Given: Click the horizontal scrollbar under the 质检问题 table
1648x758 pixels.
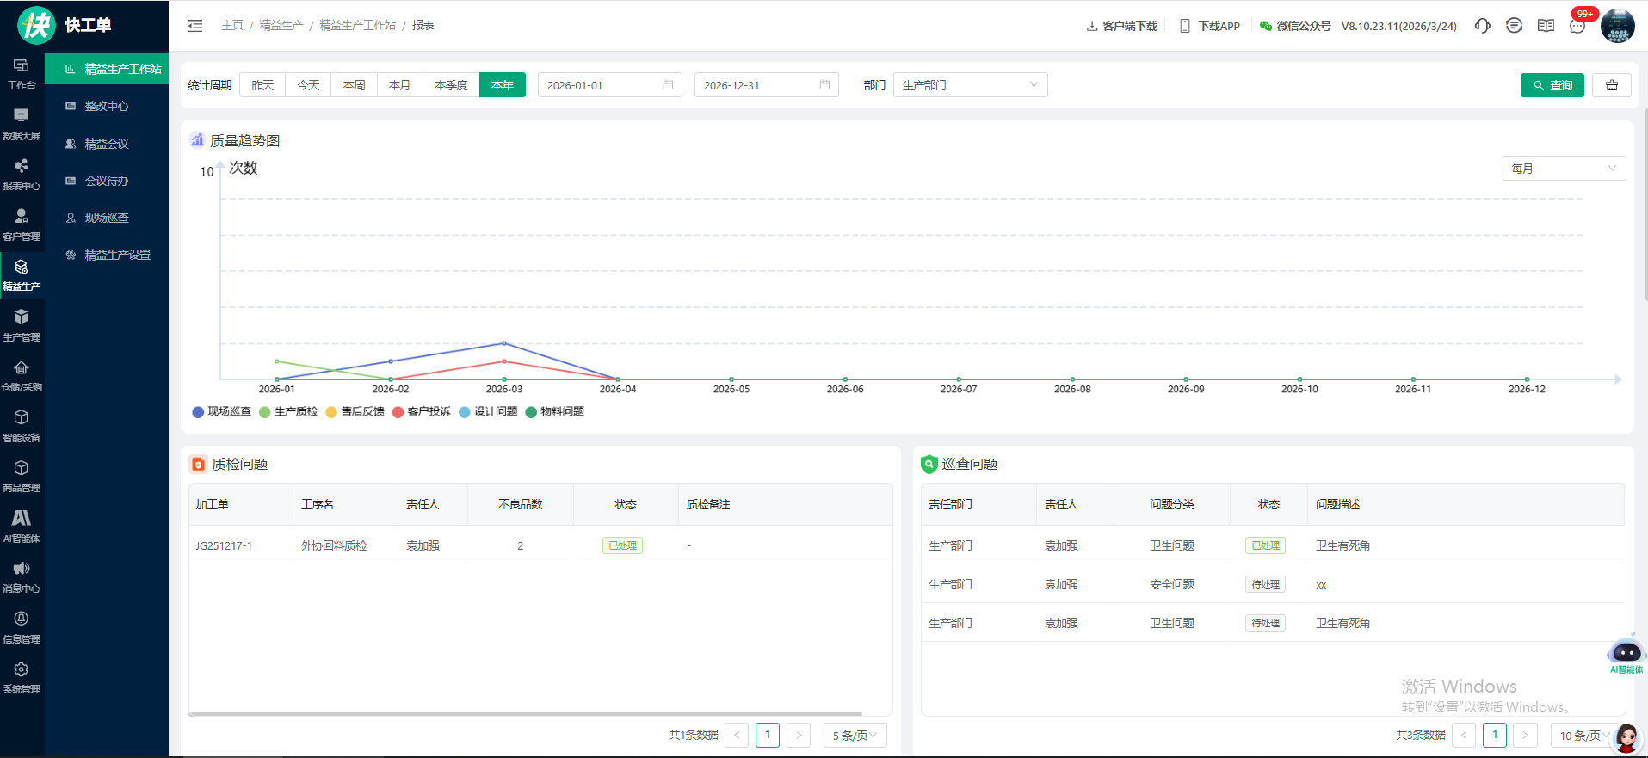Looking at the screenshot, I should click(525, 713).
